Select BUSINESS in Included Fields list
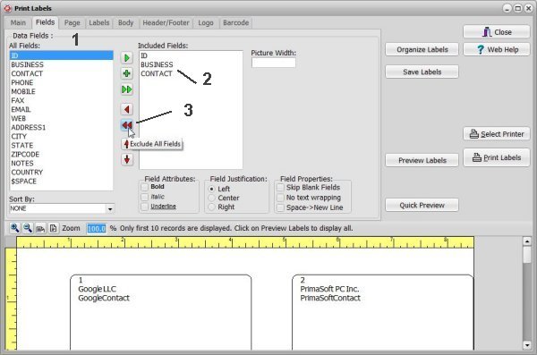The image size is (537, 355). [x=191, y=64]
